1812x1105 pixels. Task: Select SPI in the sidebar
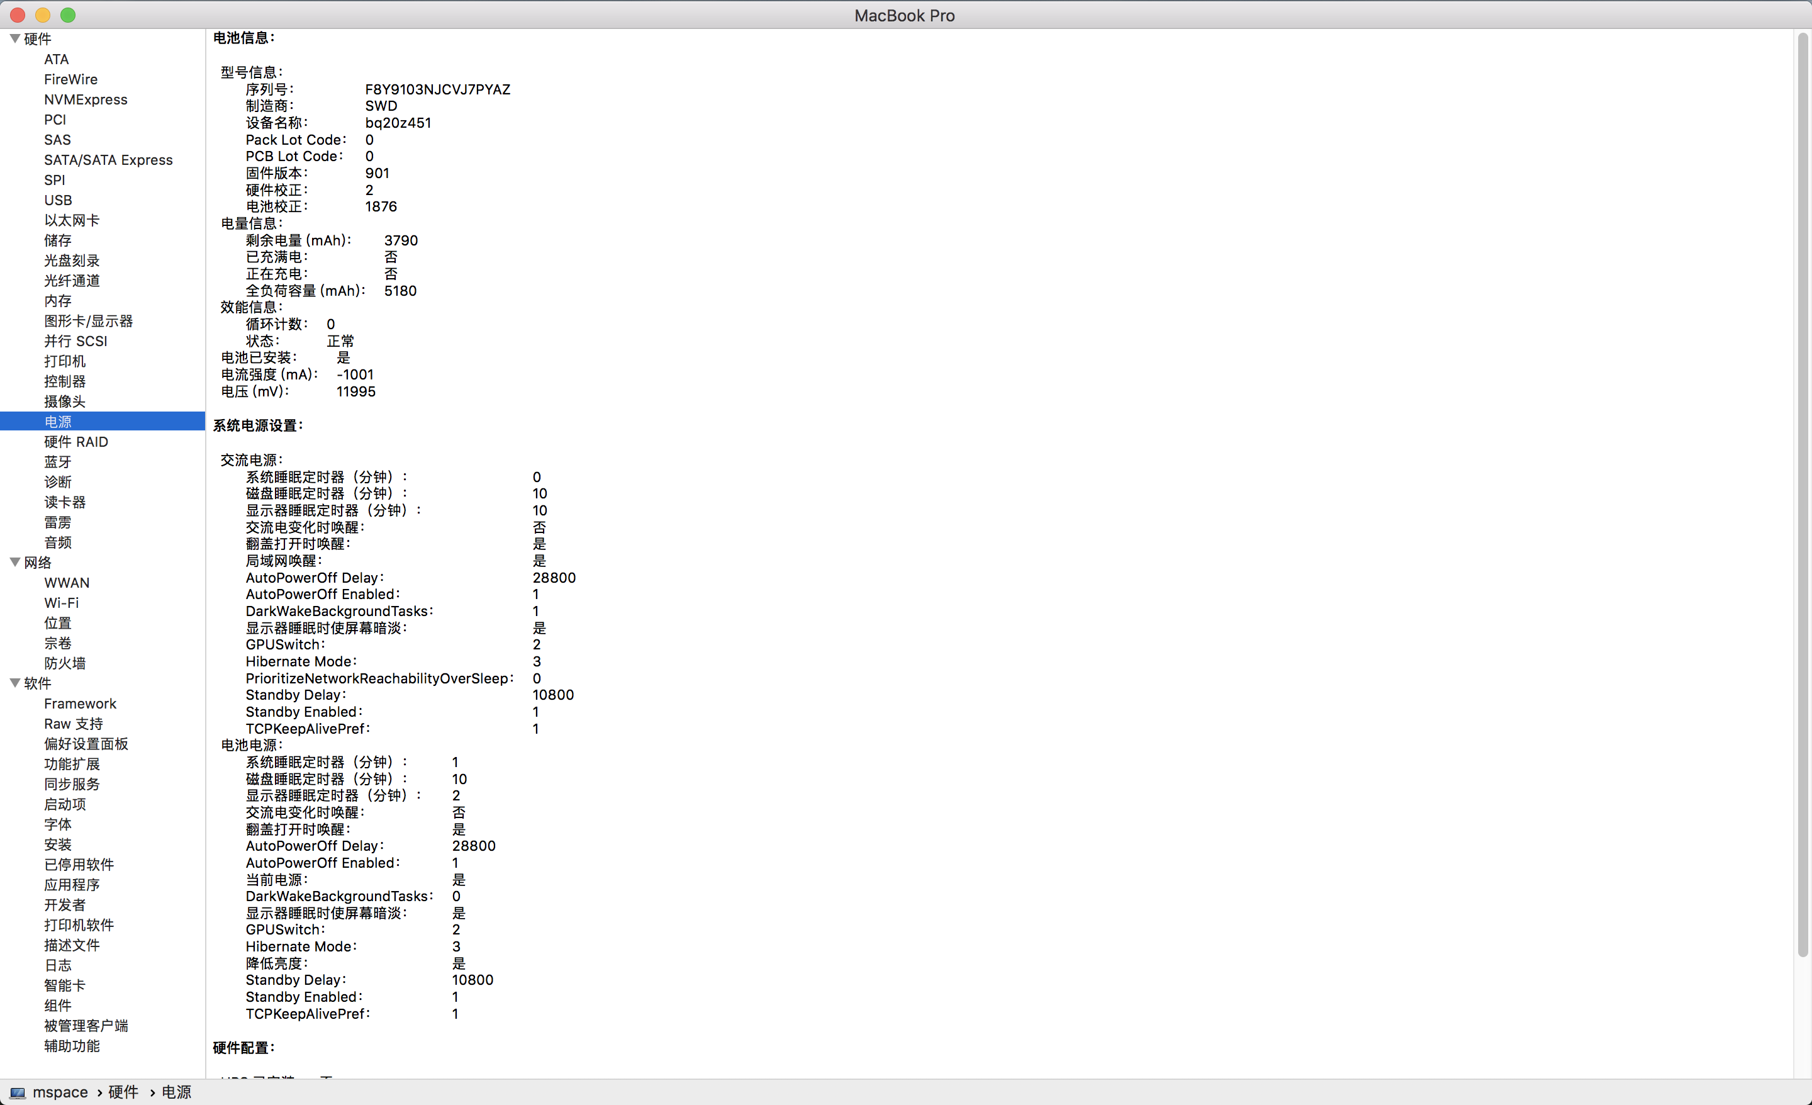tap(54, 179)
